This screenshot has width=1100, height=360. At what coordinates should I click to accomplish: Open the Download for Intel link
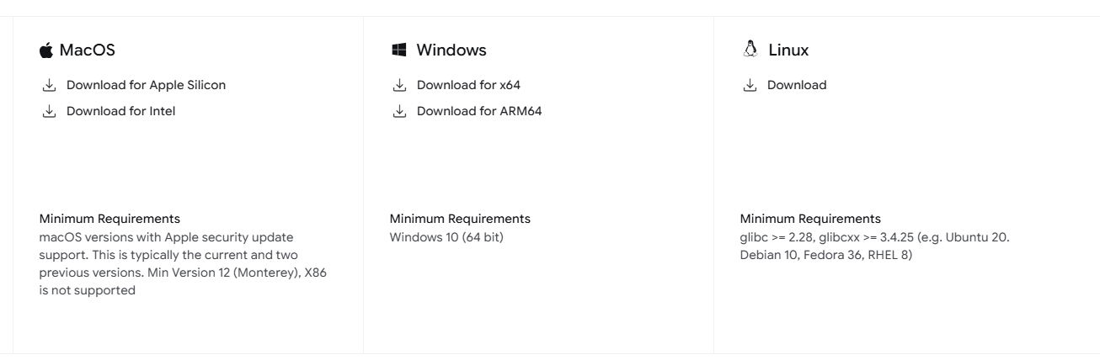click(x=120, y=111)
